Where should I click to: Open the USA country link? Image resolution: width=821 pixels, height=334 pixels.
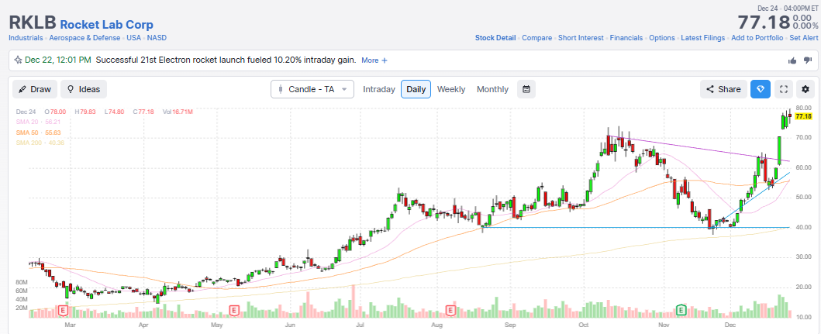pos(134,38)
